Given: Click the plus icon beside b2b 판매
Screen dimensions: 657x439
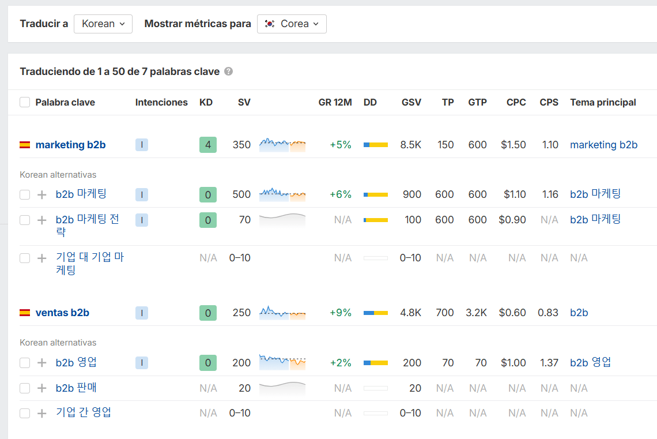Looking at the screenshot, I should point(41,388).
